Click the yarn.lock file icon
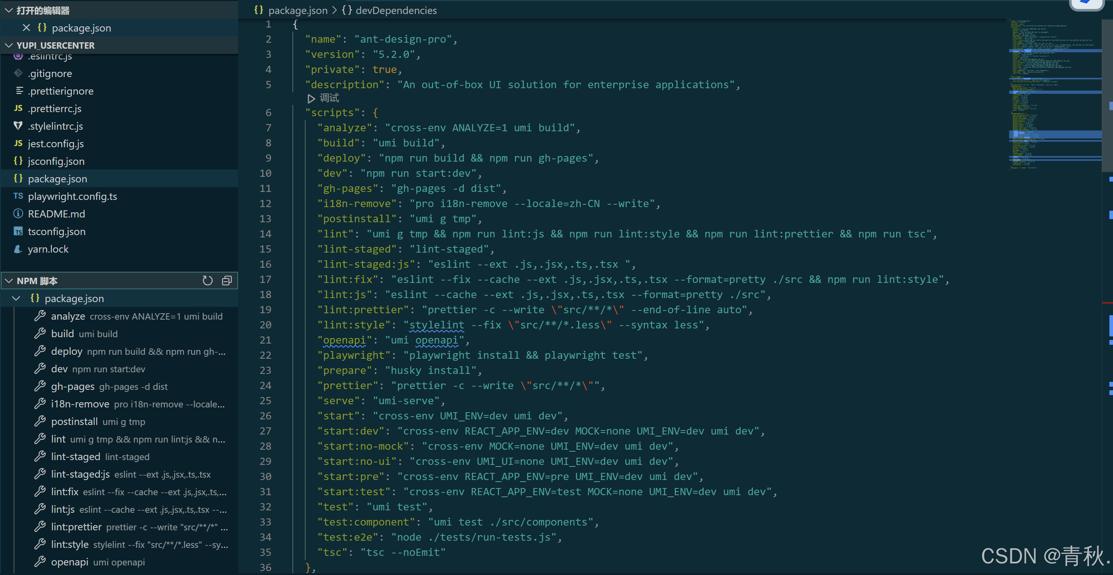 tap(18, 249)
